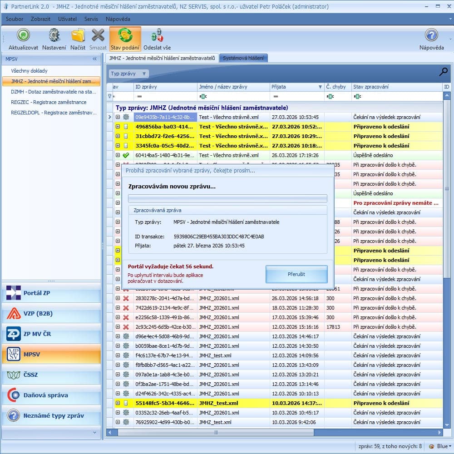Viewport: 454px width, 454px height.
Task: Open the Daňová správa module
Action: [x=52, y=395]
